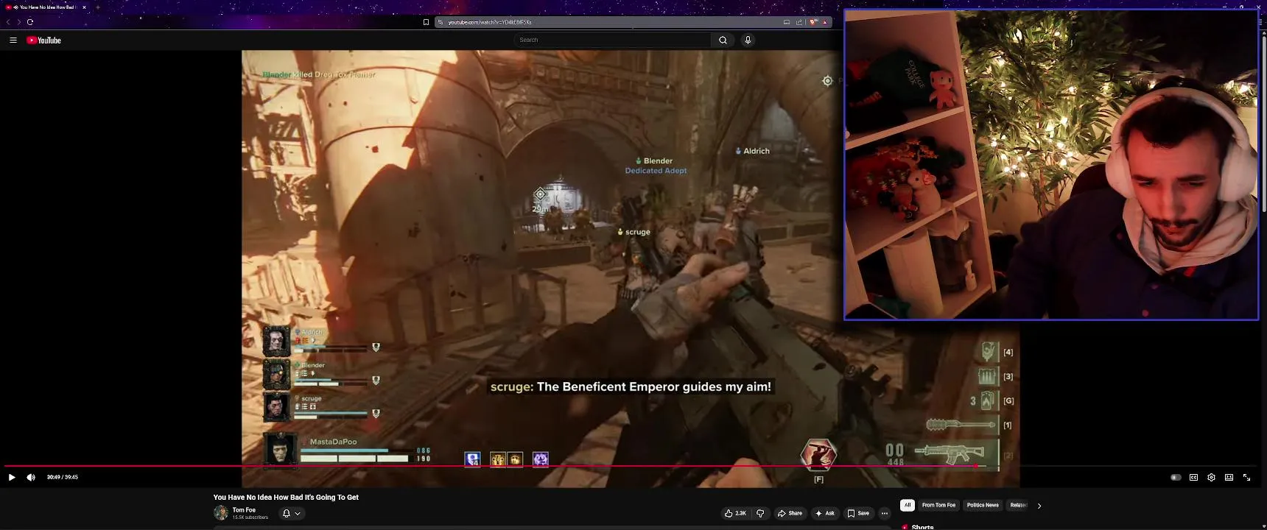The width and height of the screenshot is (1267, 530).
Task: Go forward with the browser forward arrow
Action: coord(19,22)
